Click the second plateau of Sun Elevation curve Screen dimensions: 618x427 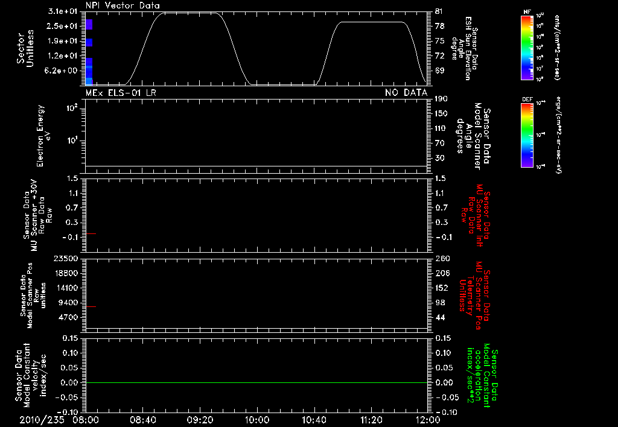click(x=372, y=22)
